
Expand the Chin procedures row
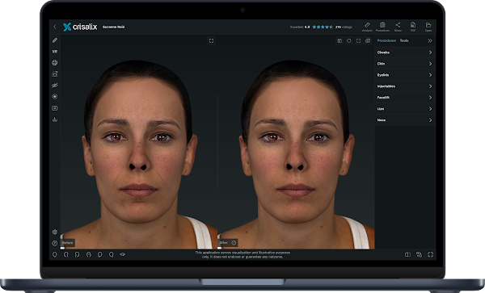click(405, 64)
